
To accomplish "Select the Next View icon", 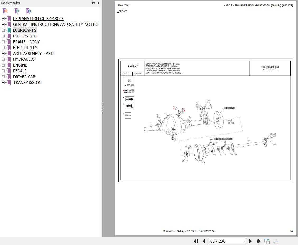I will (275, 241).
